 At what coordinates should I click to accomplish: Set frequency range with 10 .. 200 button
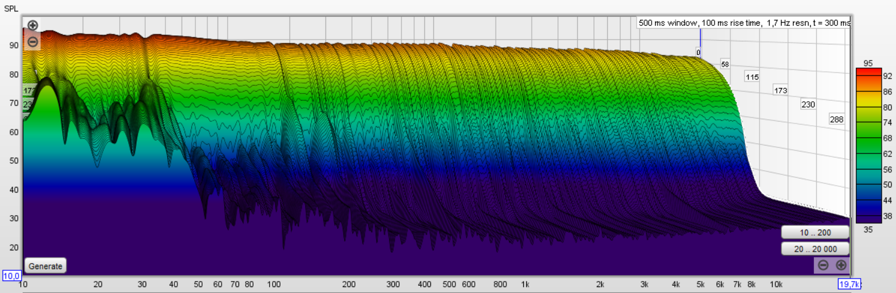tap(815, 232)
